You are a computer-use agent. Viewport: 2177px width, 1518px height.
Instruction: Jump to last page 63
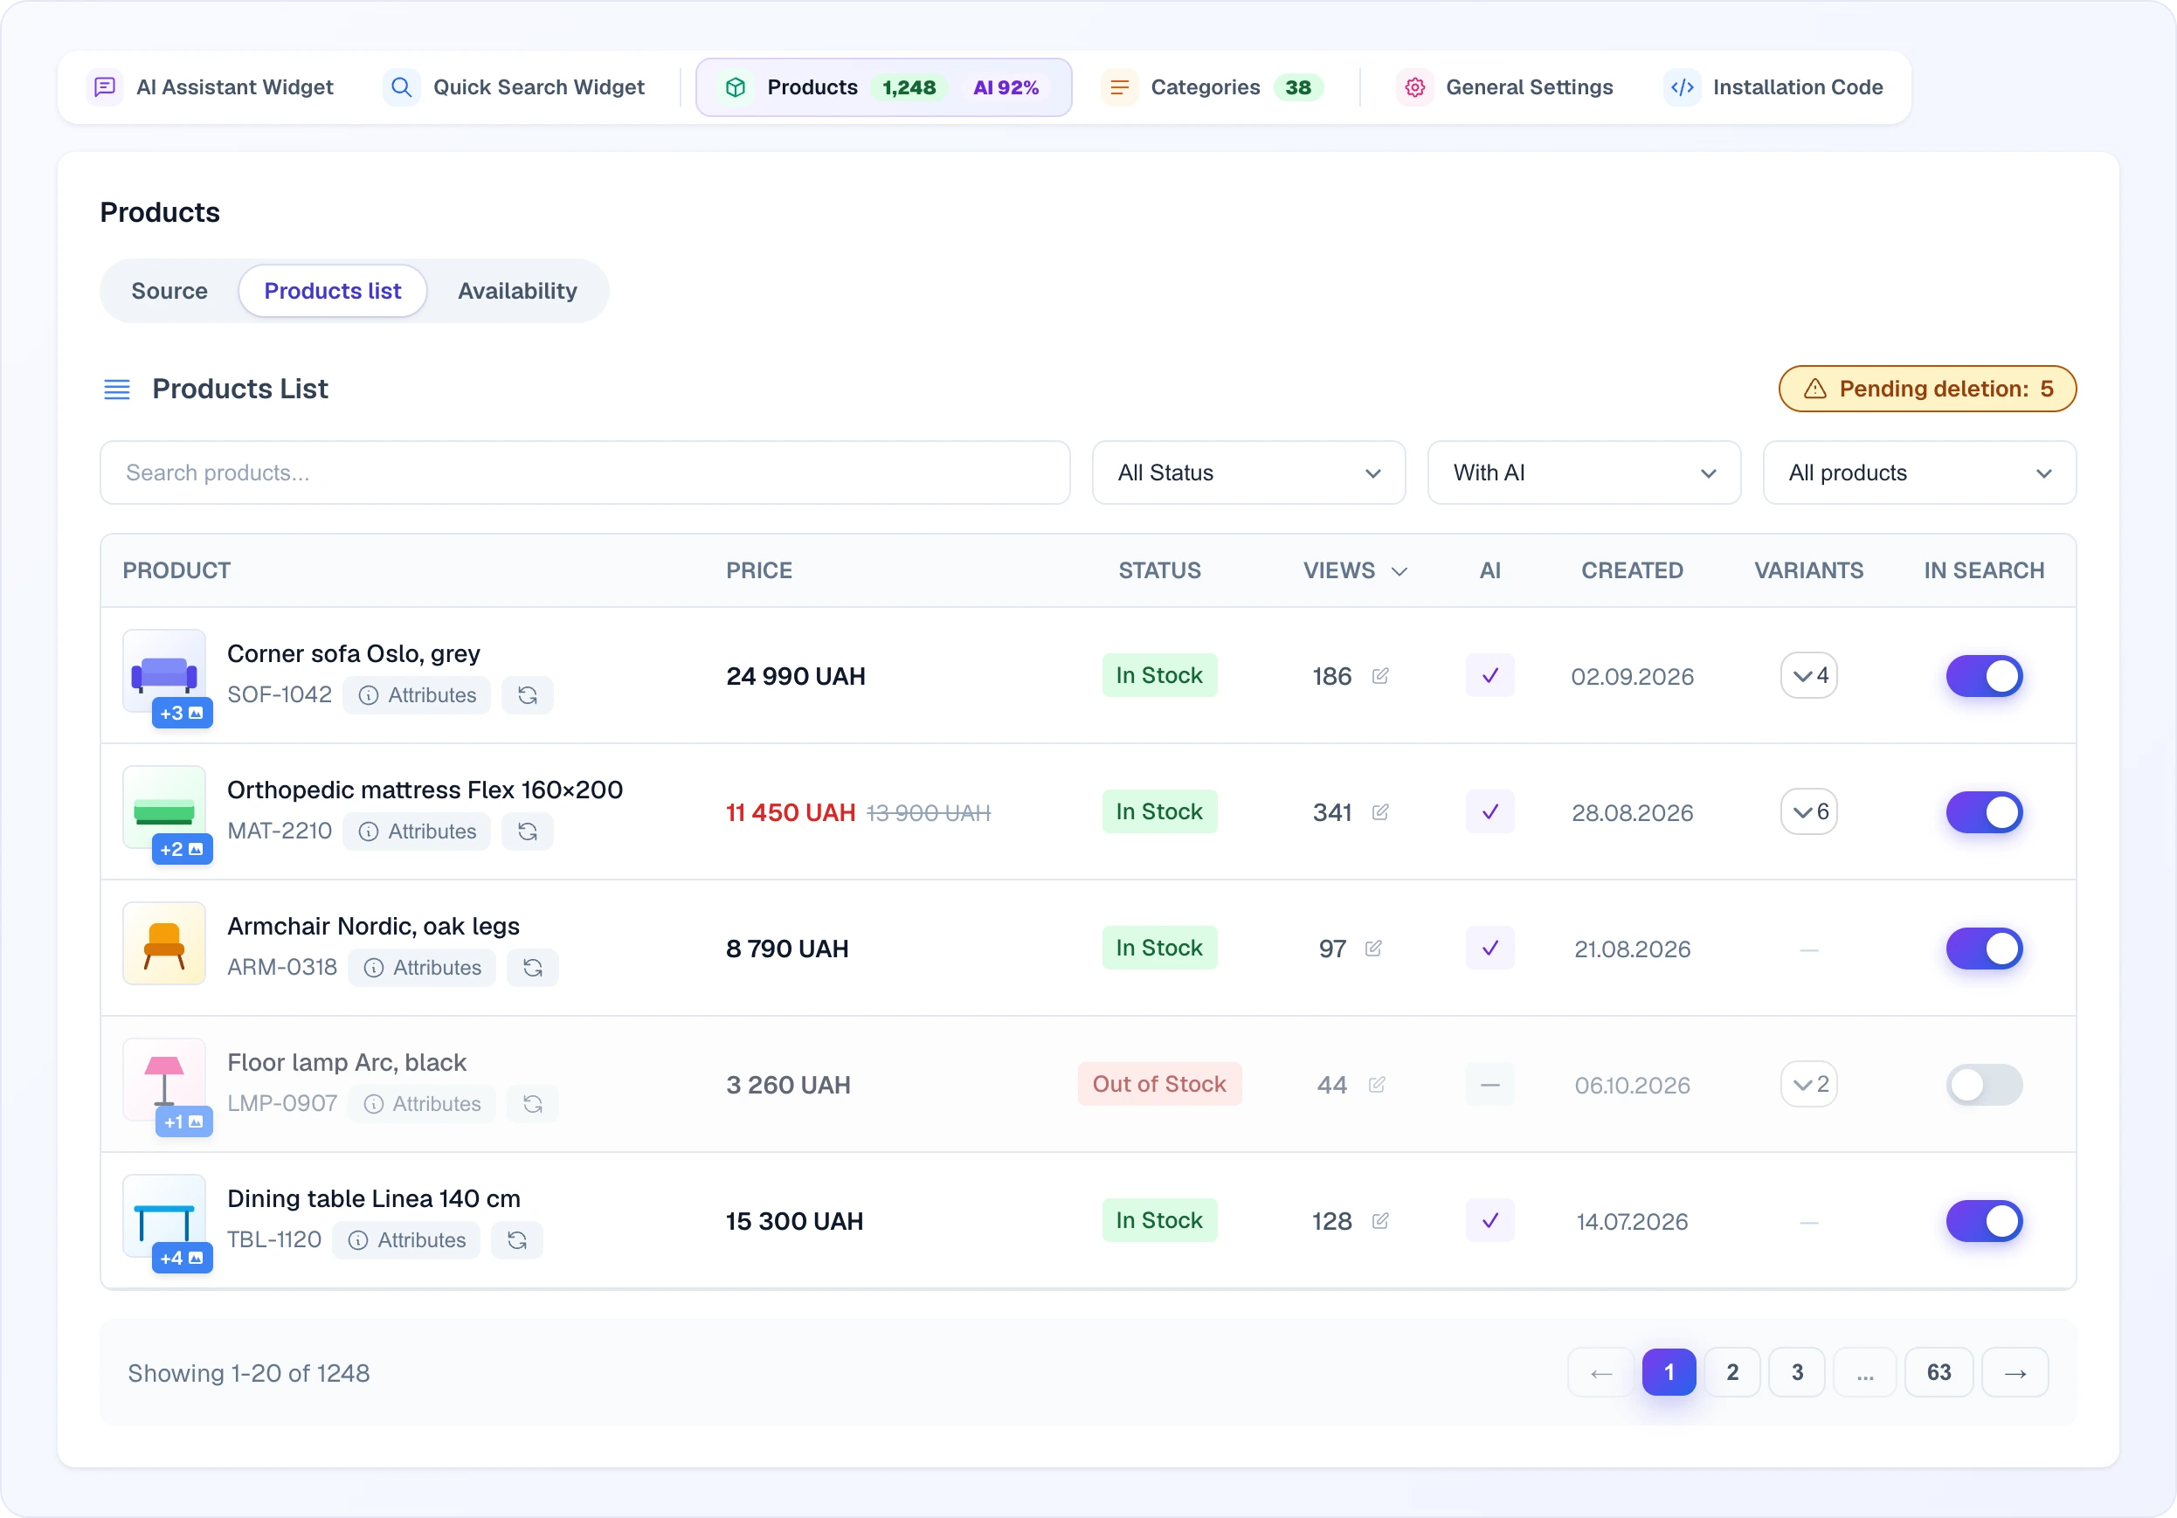pyautogui.click(x=1939, y=1372)
